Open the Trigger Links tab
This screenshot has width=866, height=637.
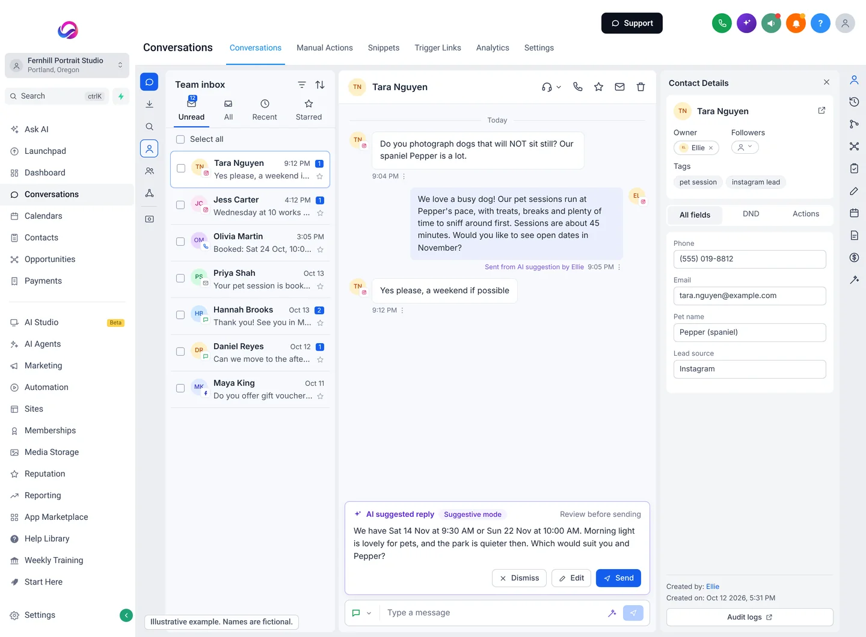438,47
